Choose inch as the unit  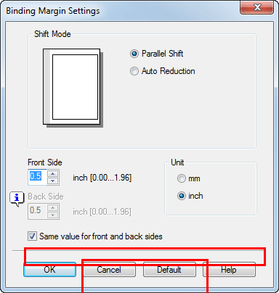pyautogui.click(x=182, y=196)
